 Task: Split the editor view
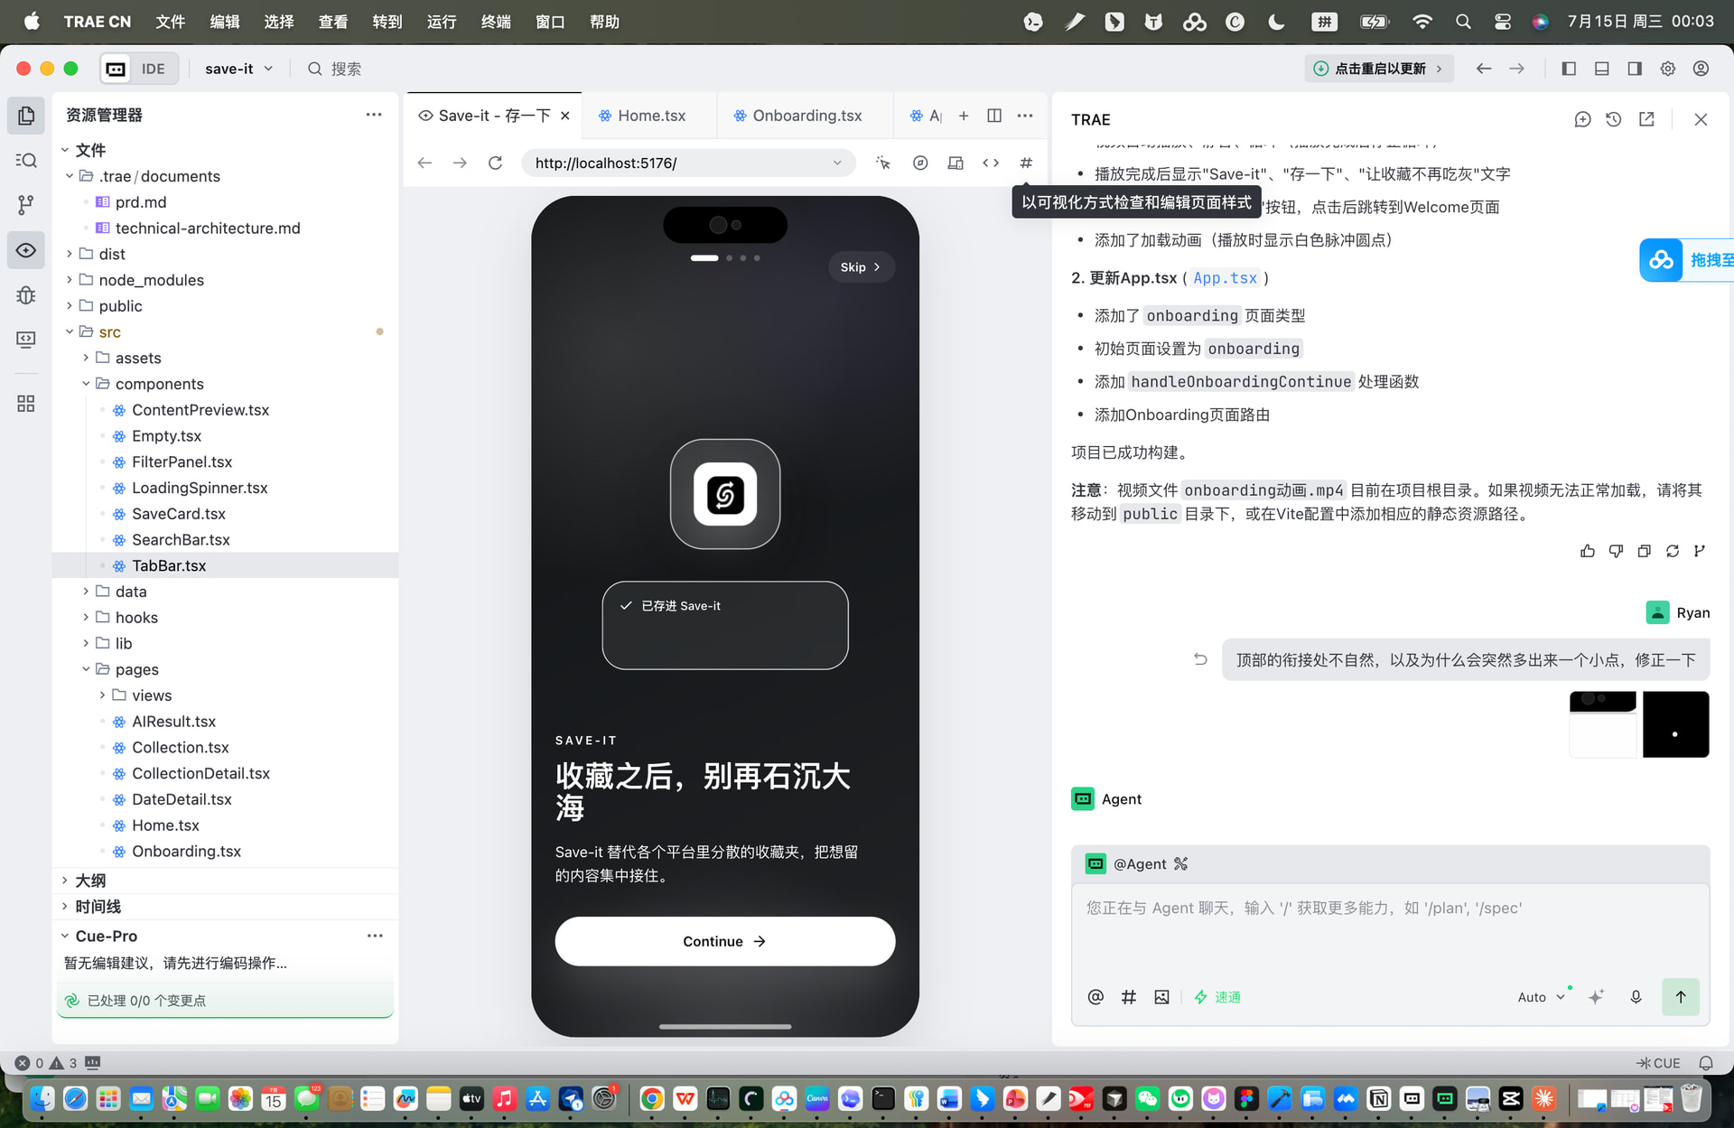(994, 116)
